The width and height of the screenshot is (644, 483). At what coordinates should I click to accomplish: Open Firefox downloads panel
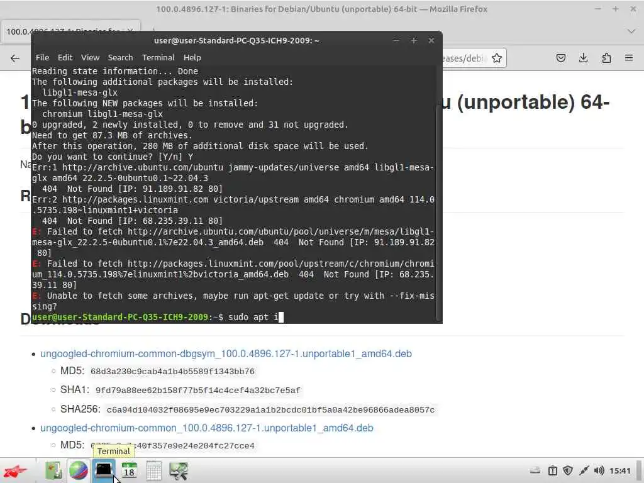pyautogui.click(x=583, y=58)
